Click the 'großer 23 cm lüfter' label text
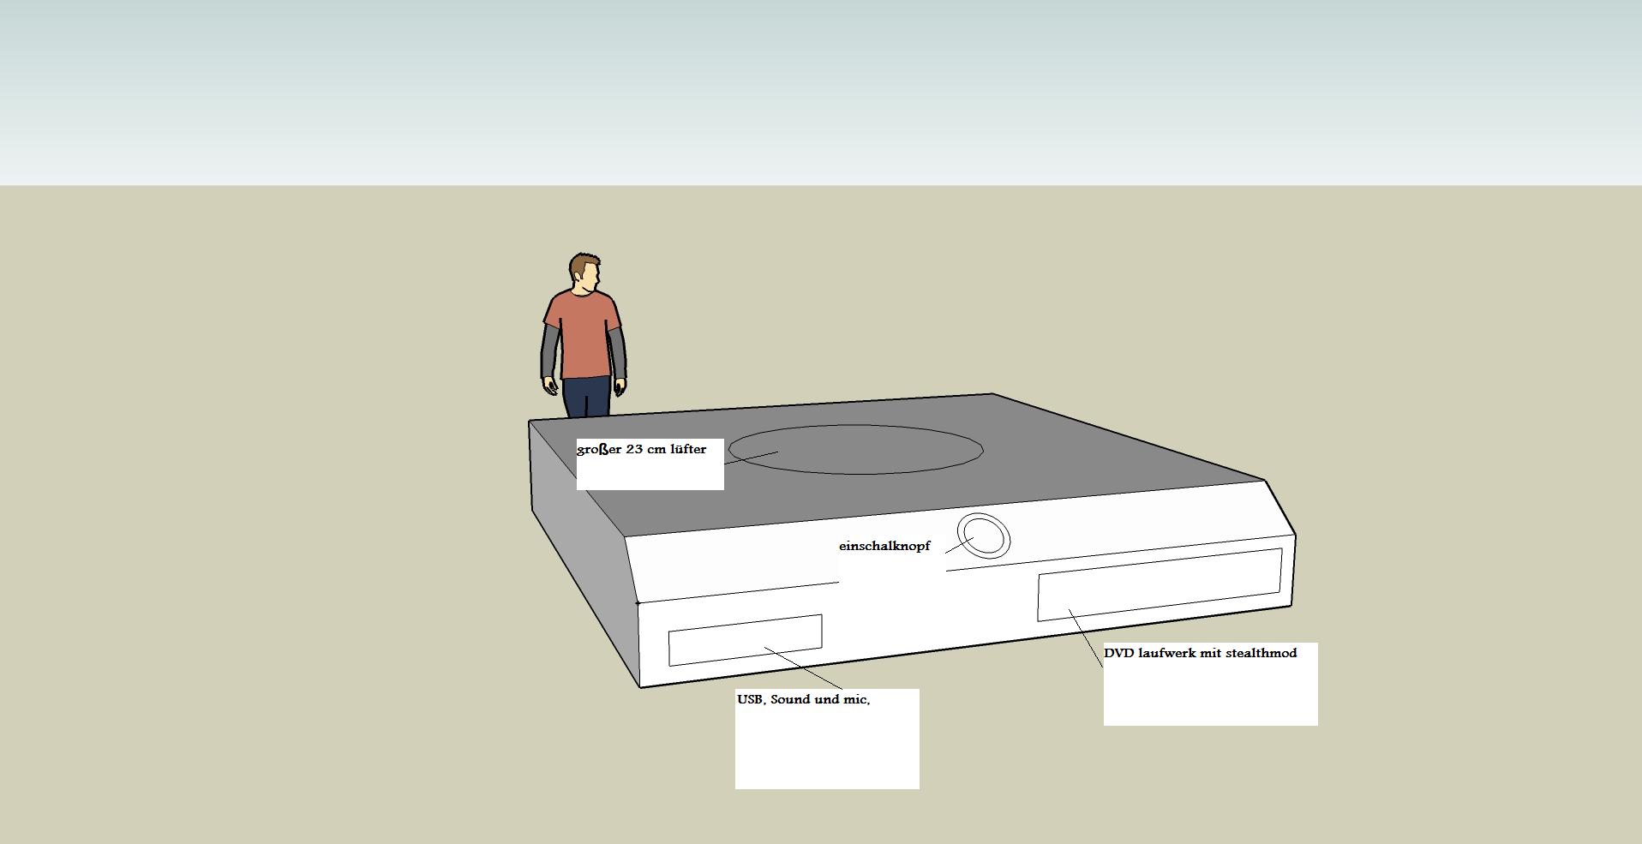The height and width of the screenshot is (844, 1642). (x=642, y=449)
